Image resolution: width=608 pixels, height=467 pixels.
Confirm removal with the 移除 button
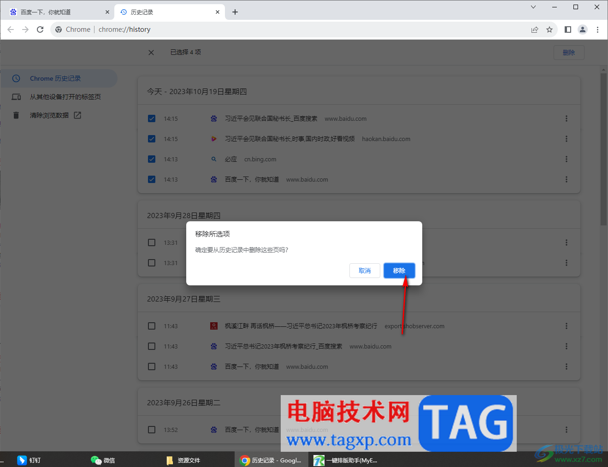pos(399,271)
